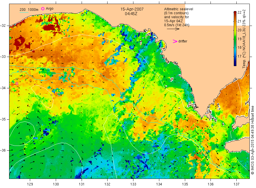This screenshot has width=256, height=188.
Task: Click the longitude label 134
Action: [159, 184]
